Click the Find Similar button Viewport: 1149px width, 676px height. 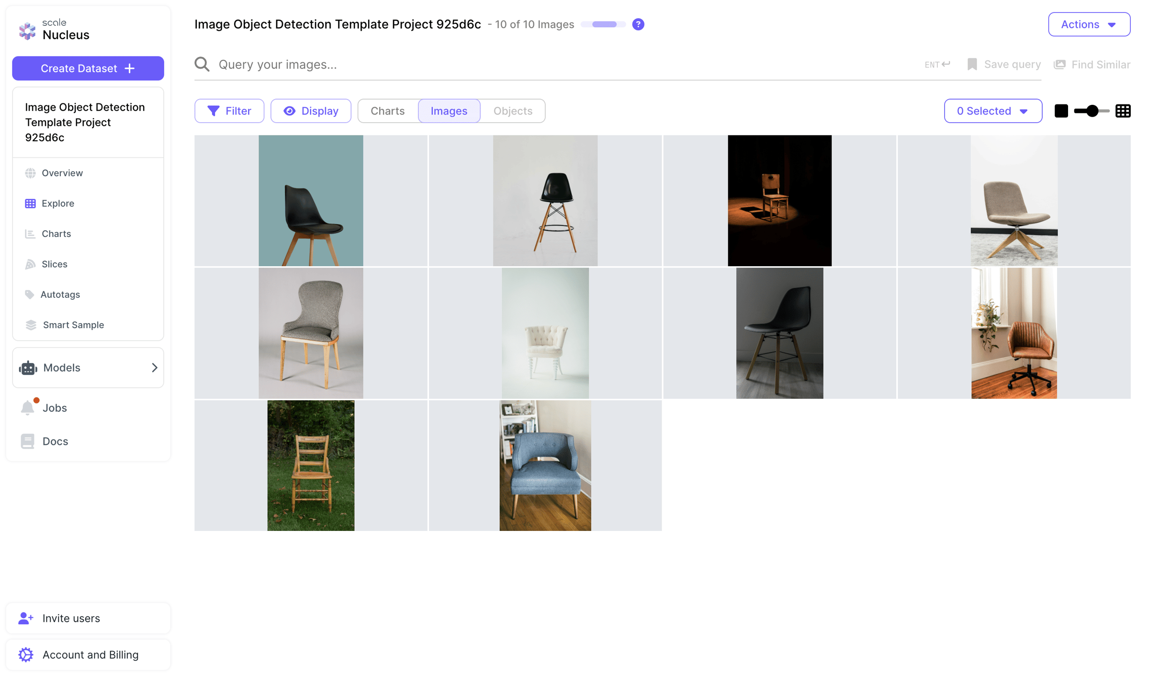coord(1092,64)
